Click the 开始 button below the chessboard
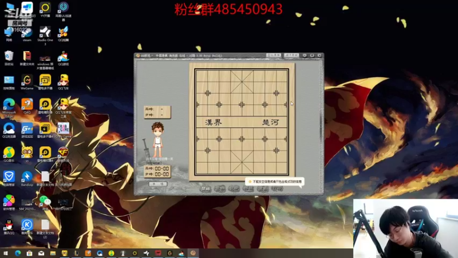 [206, 189]
